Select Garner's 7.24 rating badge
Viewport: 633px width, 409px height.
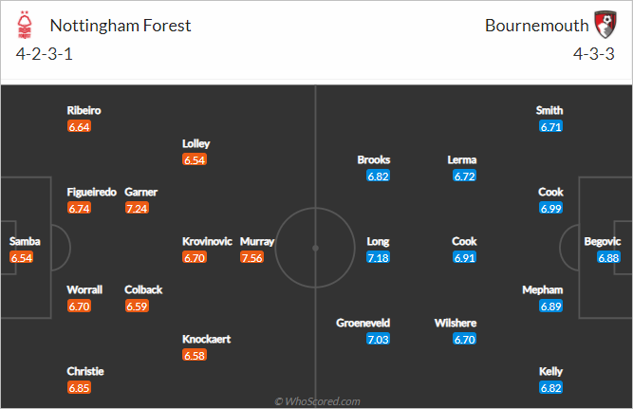click(137, 209)
